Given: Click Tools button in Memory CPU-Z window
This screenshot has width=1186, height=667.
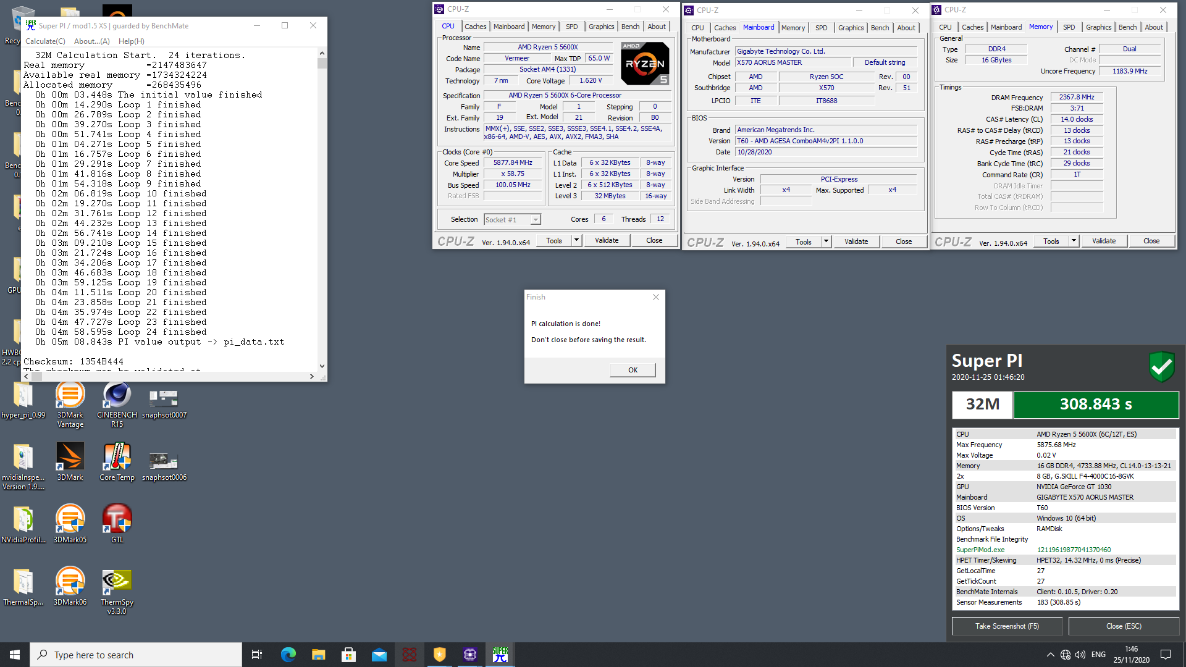Looking at the screenshot, I should click(x=1051, y=241).
